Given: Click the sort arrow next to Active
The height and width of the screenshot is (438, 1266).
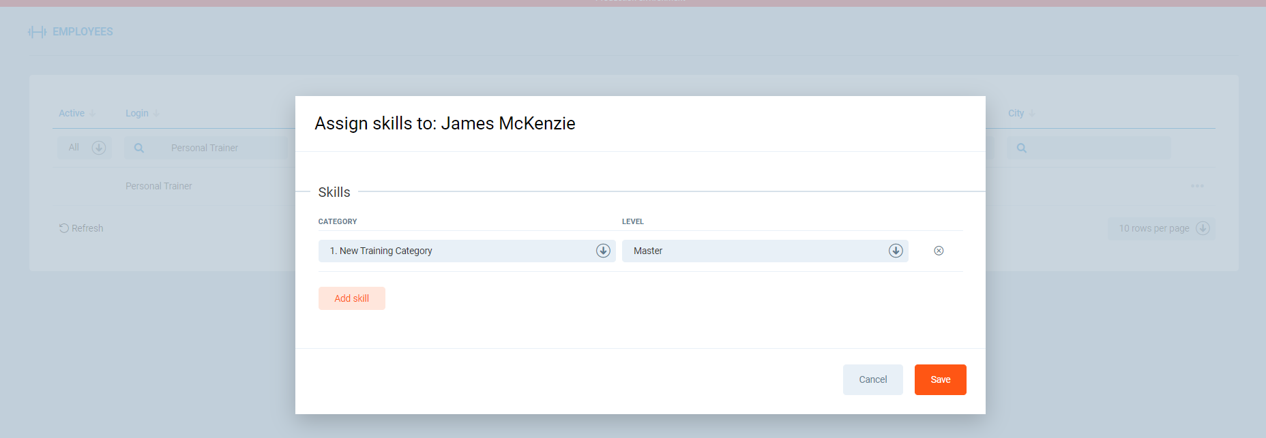Looking at the screenshot, I should pyautogui.click(x=92, y=114).
